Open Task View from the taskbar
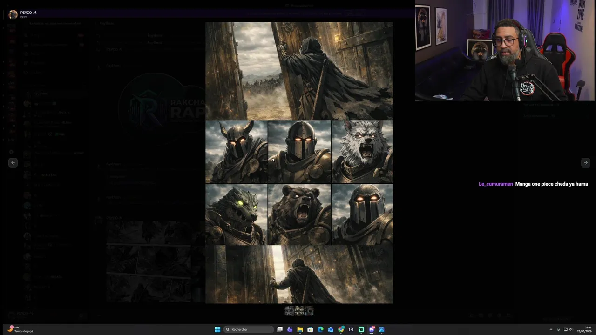596x335 pixels. pyautogui.click(x=280, y=329)
